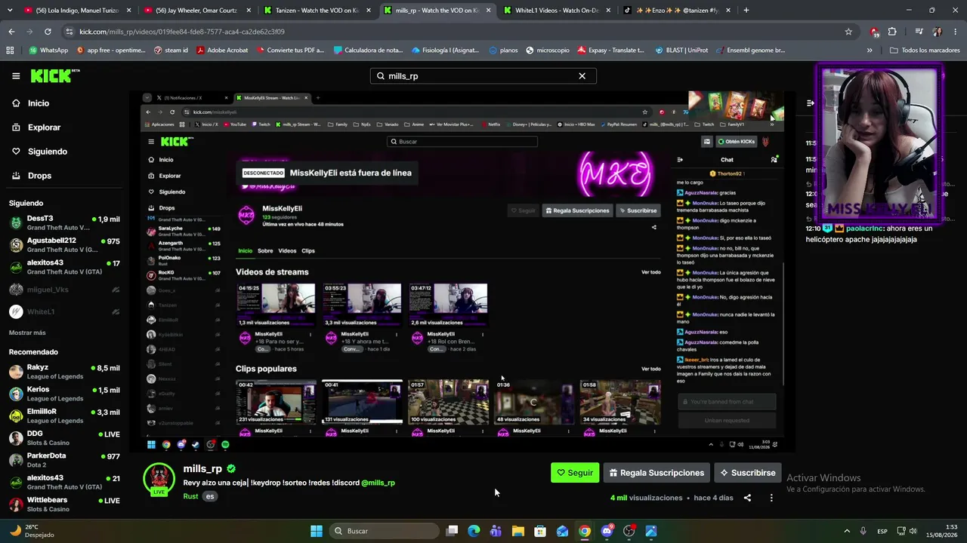
Task: Click the Kick logo to go home
Action: [x=54, y=75]
